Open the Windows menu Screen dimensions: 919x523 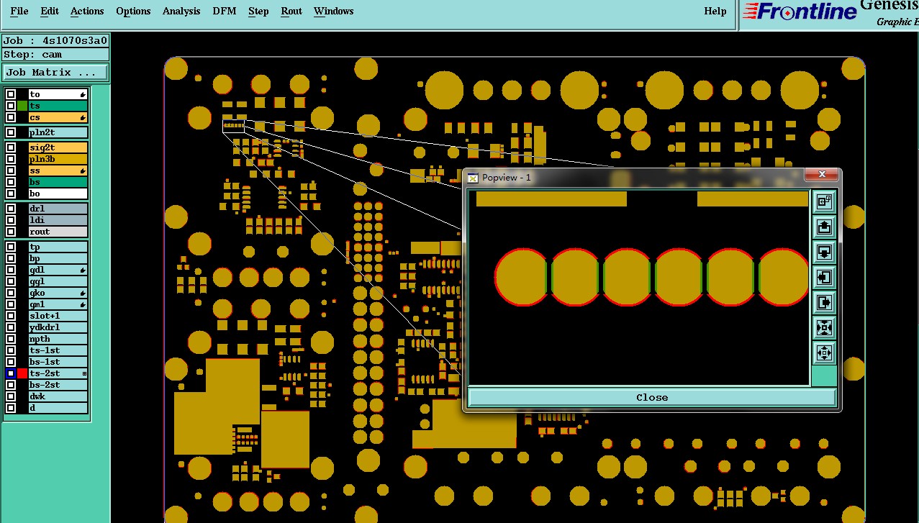tap(334, 11)
